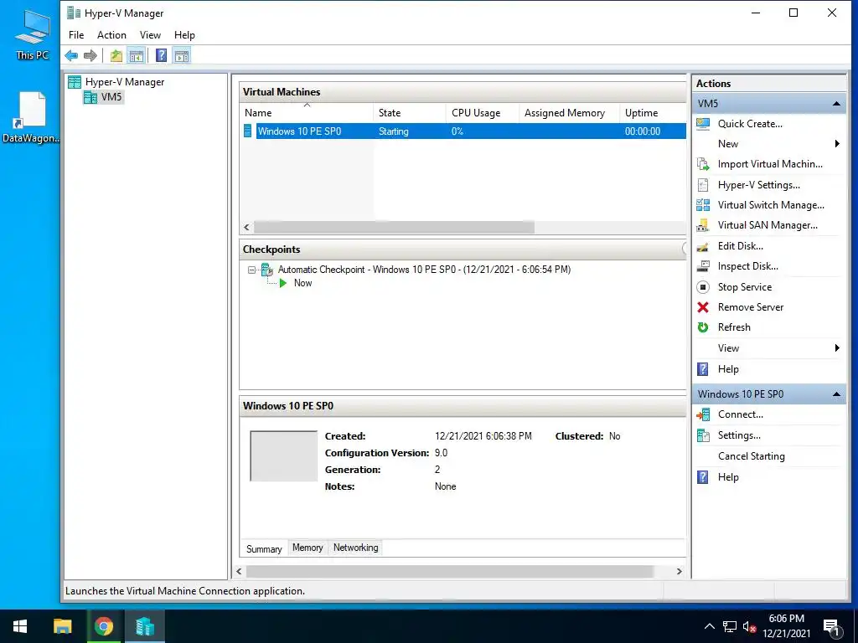Click the network tray icon
Screen dimensions: 858x643
pos(730,626)
